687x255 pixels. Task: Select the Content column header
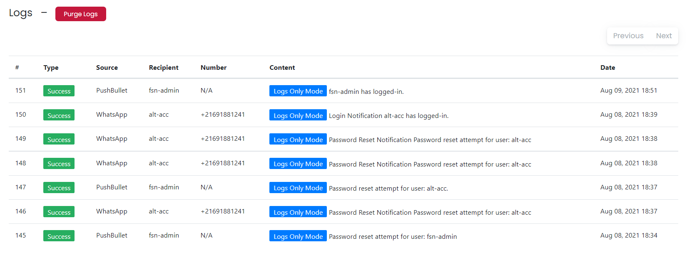(x=282, y=67)
